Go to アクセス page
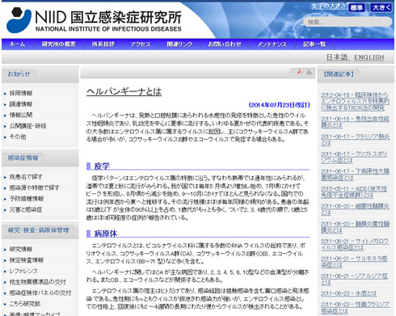396x316 pixels. (x=141, y=44)
